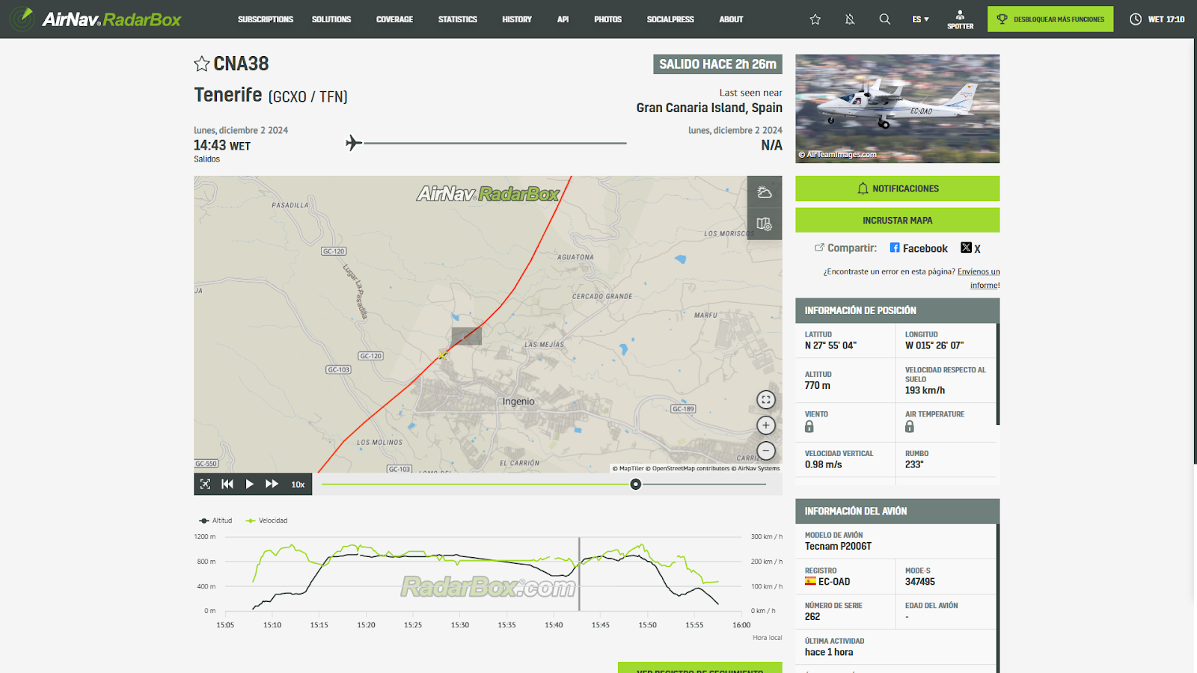Click Desbloquear más funciones button
The width and height of the screenshot is (1197, 673).
1050,19
